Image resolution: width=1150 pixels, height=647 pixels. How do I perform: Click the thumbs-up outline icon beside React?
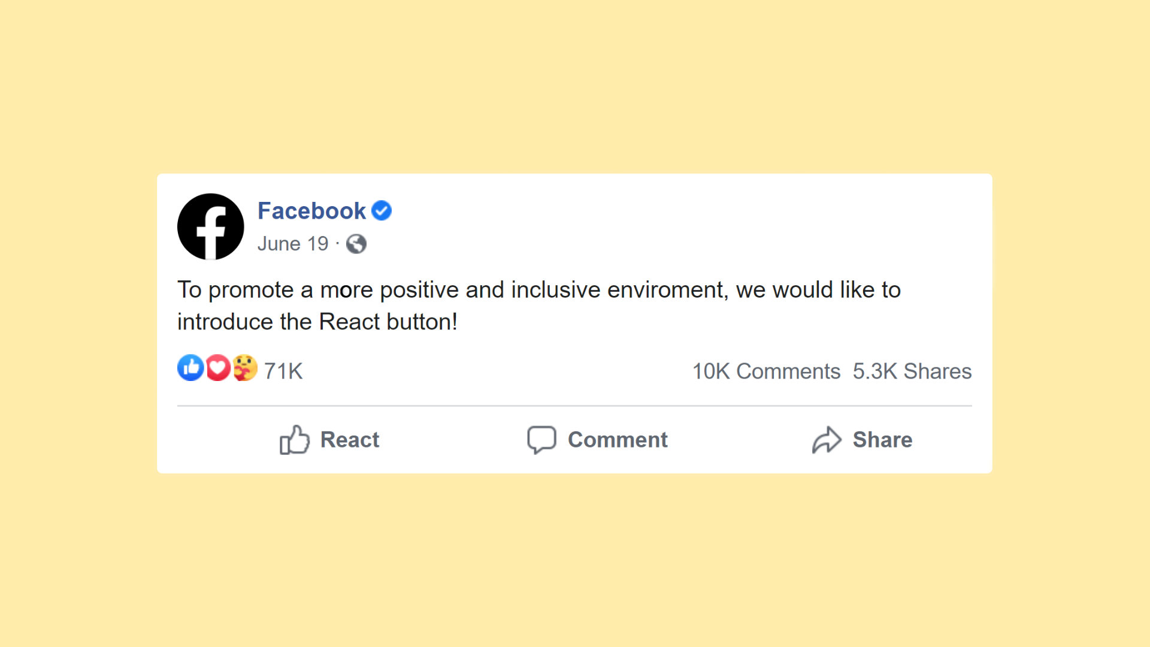(295, 440)
